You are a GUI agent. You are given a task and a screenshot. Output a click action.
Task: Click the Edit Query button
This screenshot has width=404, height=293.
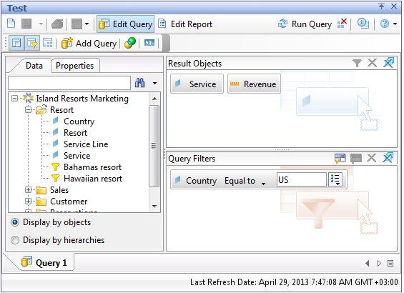125,24
